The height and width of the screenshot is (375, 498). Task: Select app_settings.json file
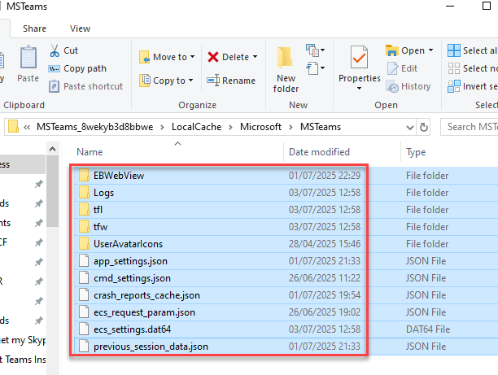[x=130, y=261]
